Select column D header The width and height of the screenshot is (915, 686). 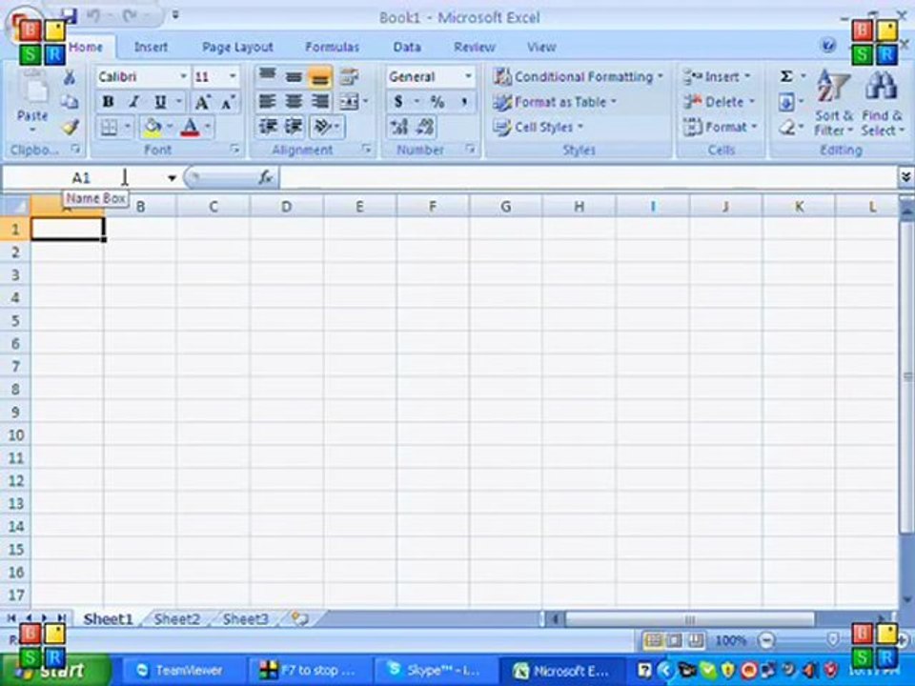(x=287, y=206)
